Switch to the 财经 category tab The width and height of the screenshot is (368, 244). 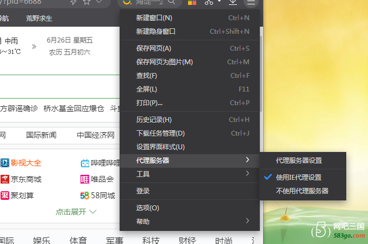(188, 240)
